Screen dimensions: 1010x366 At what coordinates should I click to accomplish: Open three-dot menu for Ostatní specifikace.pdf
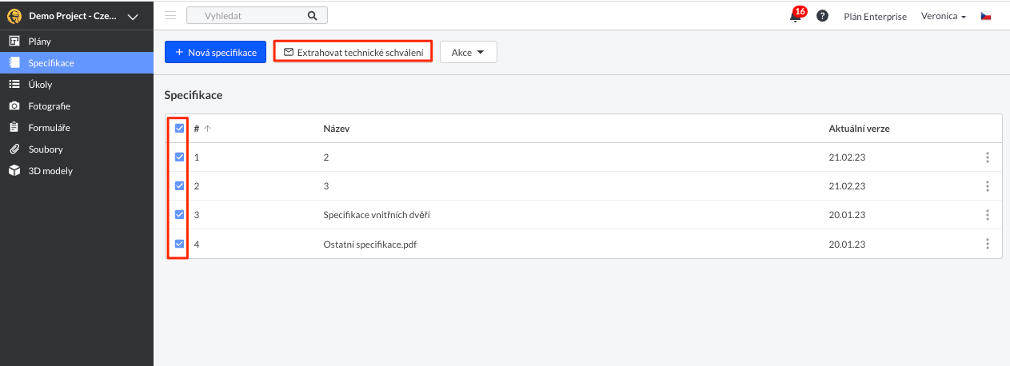pyautogui.click(x=988, y=244)
